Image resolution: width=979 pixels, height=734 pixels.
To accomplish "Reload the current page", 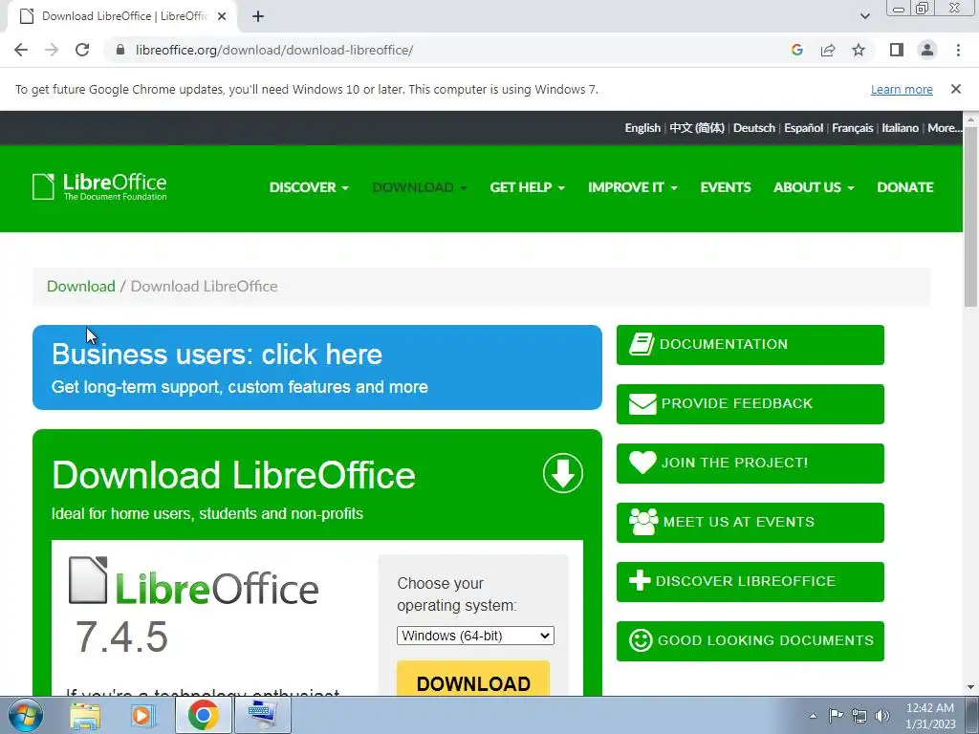I will point(82,50).
